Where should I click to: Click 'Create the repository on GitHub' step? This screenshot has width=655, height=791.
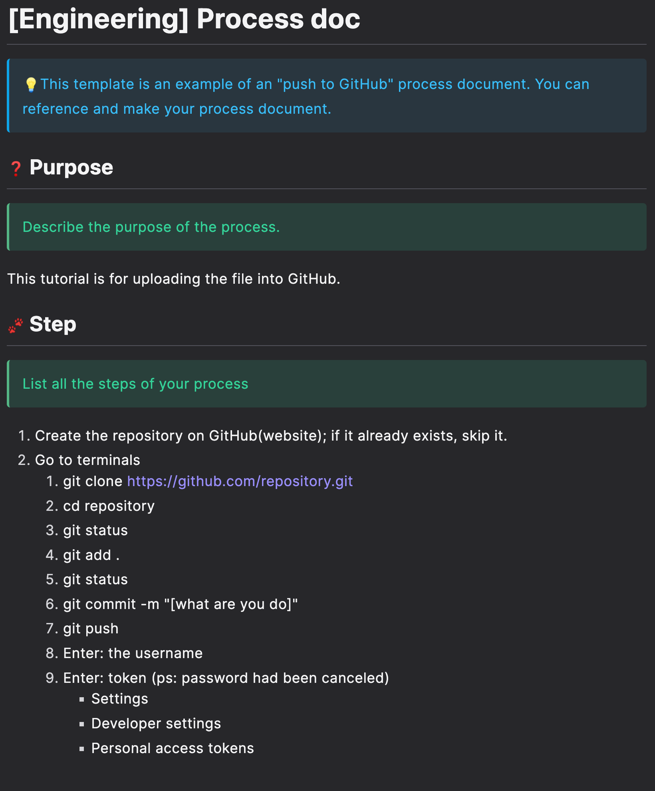[271, 436]
